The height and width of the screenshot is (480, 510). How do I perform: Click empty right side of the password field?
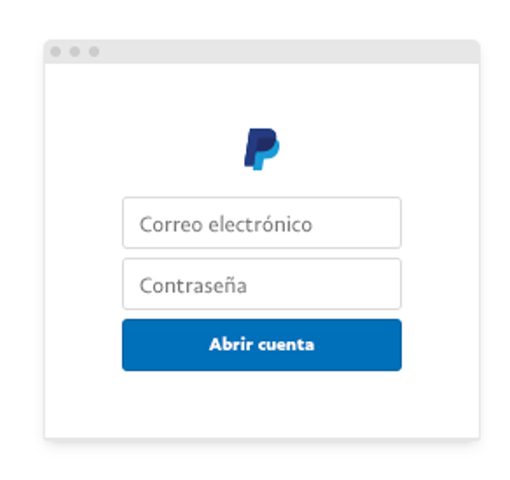(324, 283)
